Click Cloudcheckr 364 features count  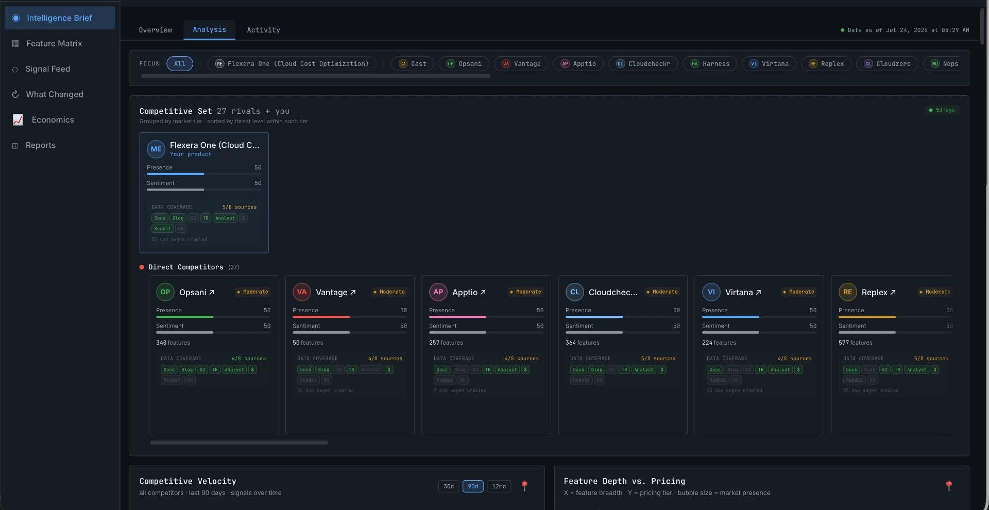coord(583,343)
